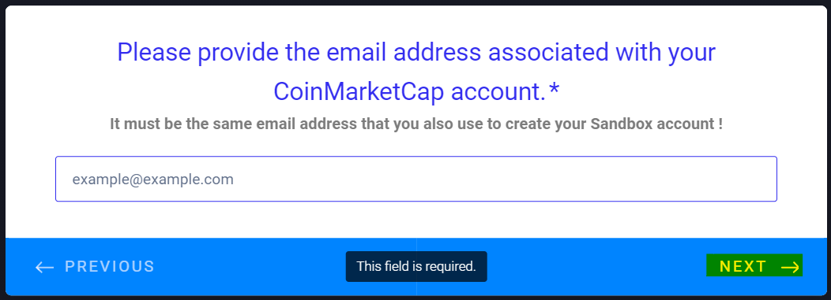Click the word NEXT in green button

coord(743,267)
